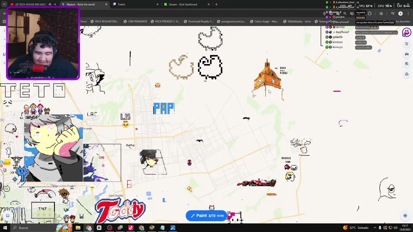Open the pumpyoursound.co bookmark
The height and width of the screenshot is (232, 413).
pos(231,22)
